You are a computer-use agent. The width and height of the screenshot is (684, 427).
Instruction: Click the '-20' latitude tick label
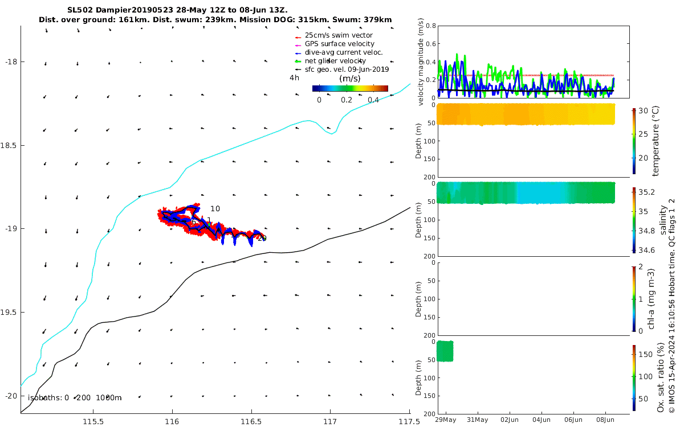click(x=12, y=396)
